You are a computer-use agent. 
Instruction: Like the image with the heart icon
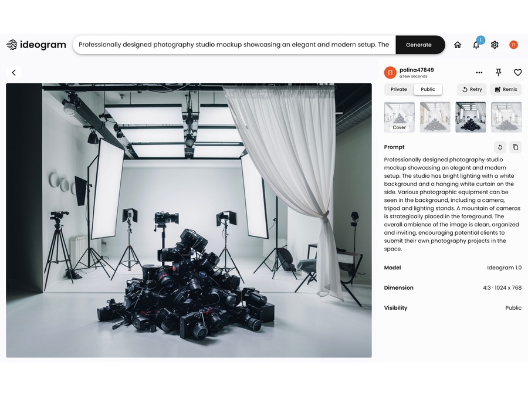pyautogui.click(x=518, y=72)
